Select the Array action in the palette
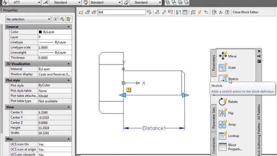 click(x=227, y=124)
